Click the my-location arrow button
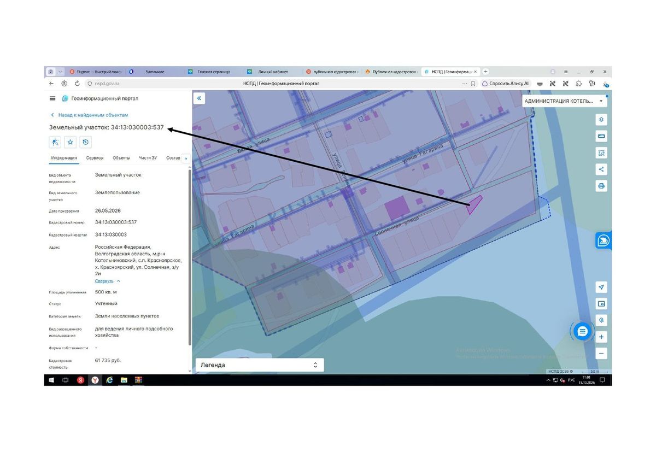 601,287
